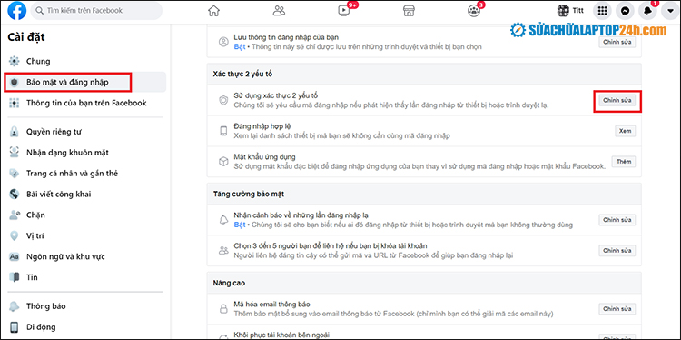
Task: Click Chỉnh sửa for Mã hóa email thông báo
Action: click(617, 309)
